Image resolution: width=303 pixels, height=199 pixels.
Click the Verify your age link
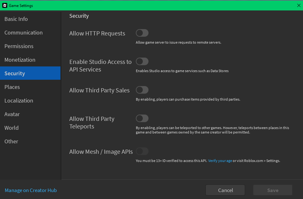(220, 161)
